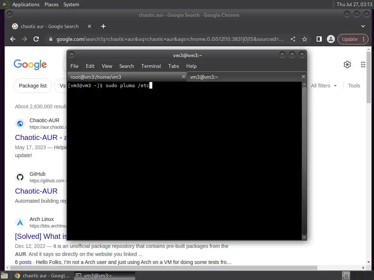Click the terminal window menu button
Viewport: 374px width, 280px height.
tap(71, 55)
